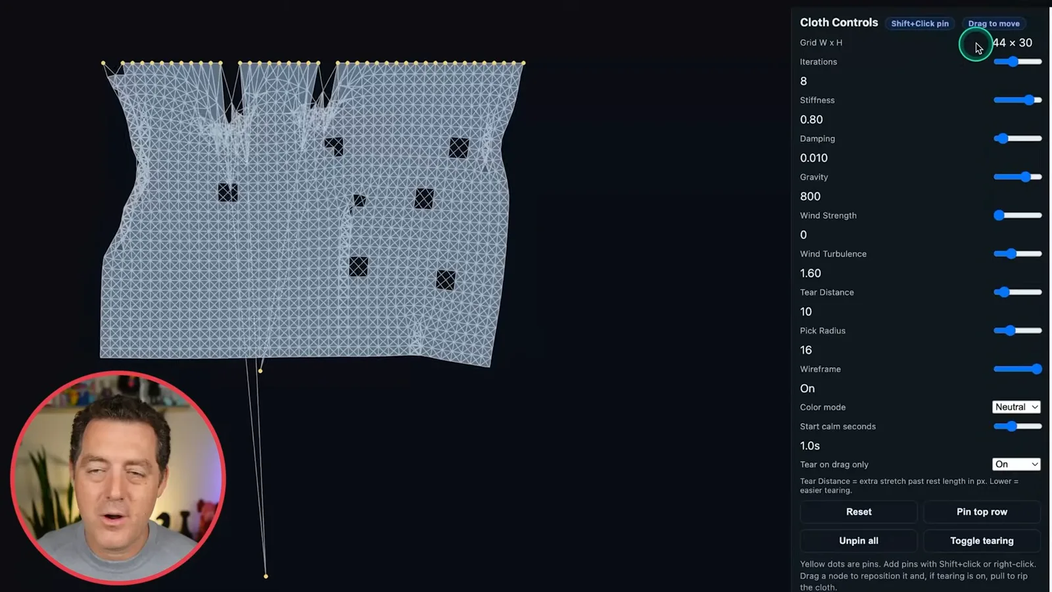The image size is (1052, 592).
Task: Click the Damping value 0.010
Action: point(814,158)
